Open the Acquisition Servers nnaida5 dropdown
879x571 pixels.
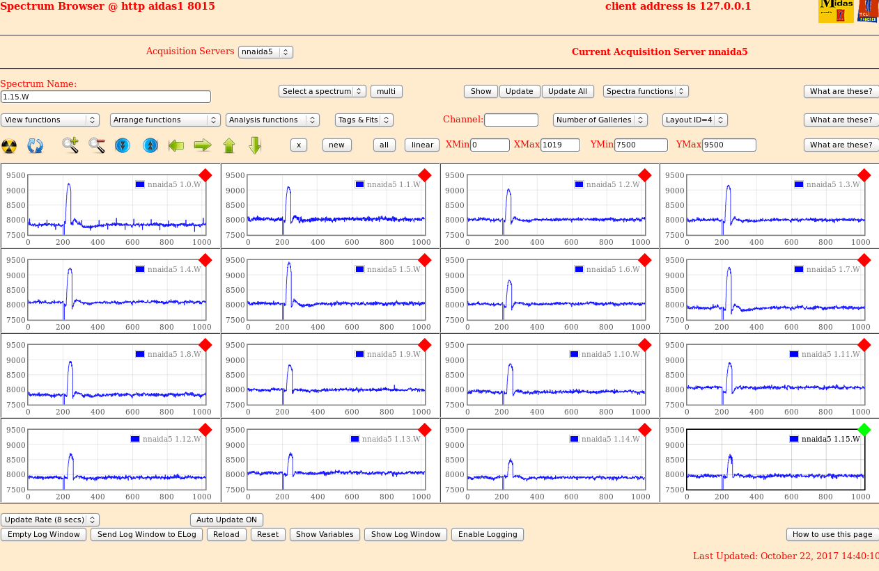[265, 51]
